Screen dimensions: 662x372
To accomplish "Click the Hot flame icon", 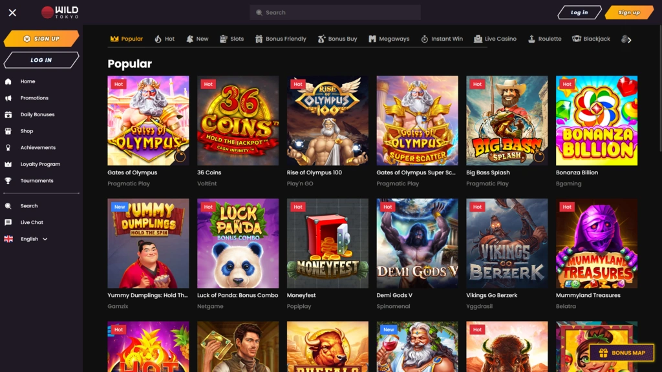I will click(x=158, y=39).
